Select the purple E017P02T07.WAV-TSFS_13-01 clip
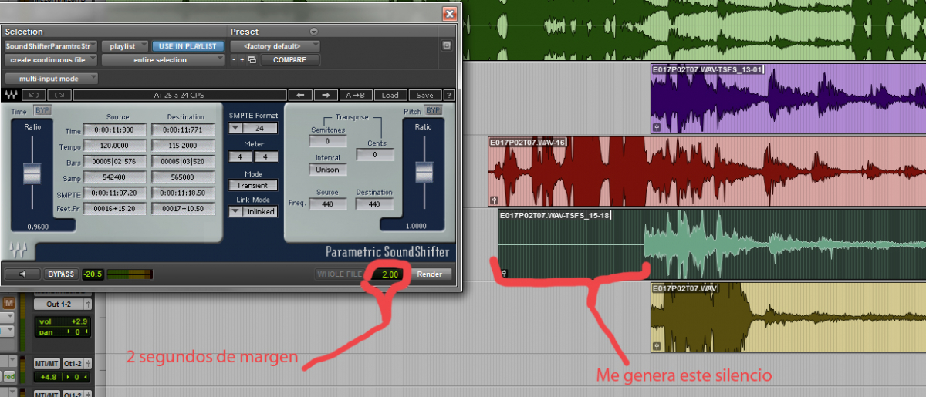Viewport: 926px width, 397px height. click(x=788, y=99)
